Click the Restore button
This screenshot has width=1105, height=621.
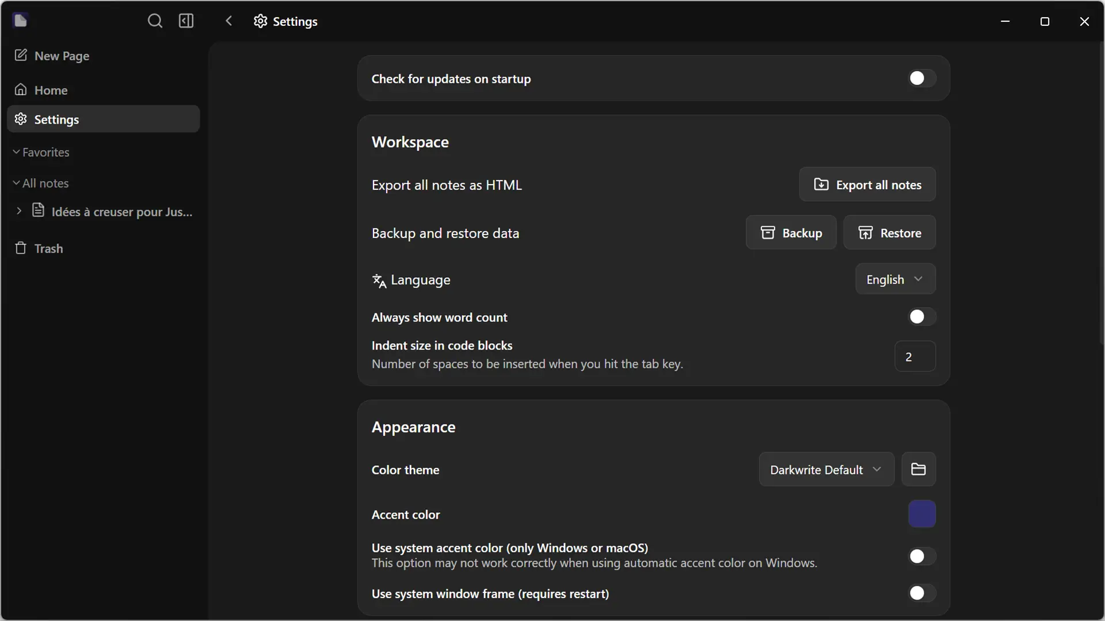889,233
